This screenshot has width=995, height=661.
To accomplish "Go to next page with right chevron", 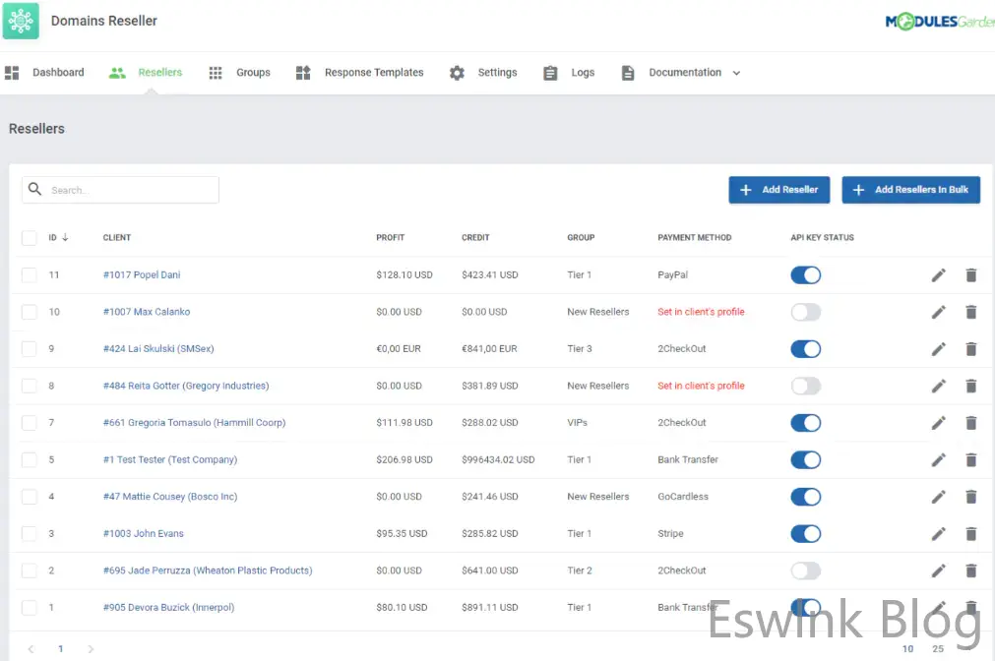I will [91, 649].
